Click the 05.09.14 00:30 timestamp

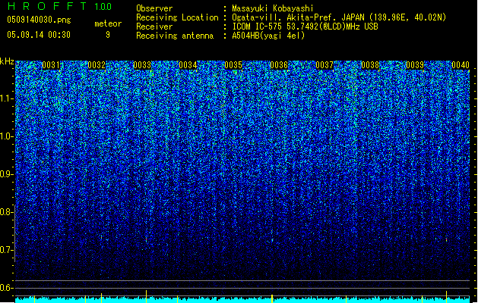[x=38, y=34]
